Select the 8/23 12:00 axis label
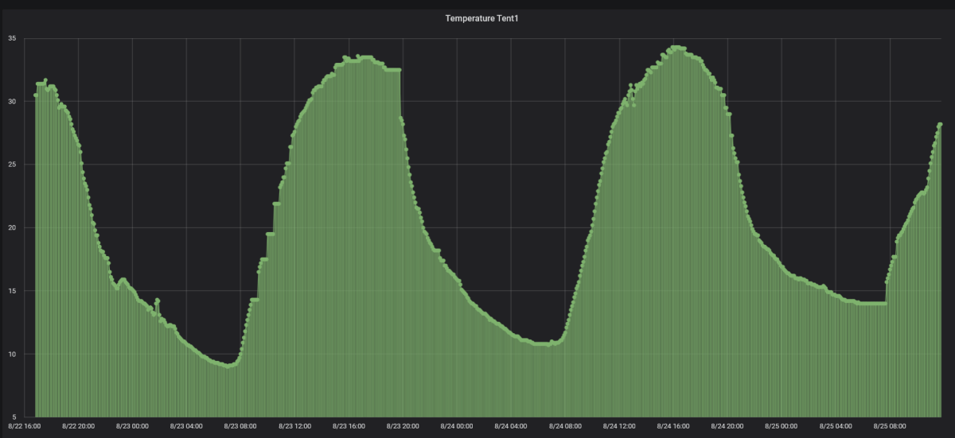This screenshot has height=438, width=955. (x=295, y=427)
